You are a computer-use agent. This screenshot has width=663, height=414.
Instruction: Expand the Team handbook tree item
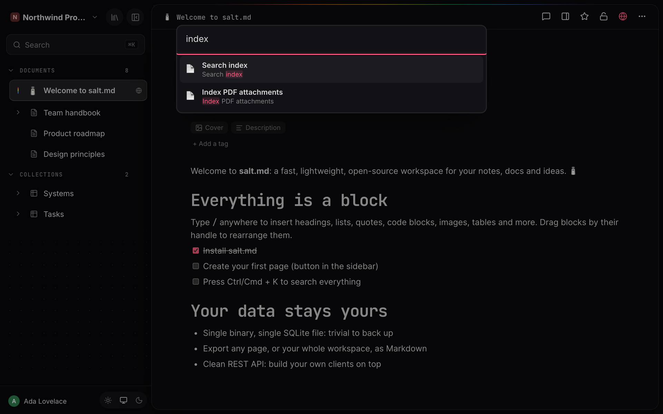(x=18, y=112)
